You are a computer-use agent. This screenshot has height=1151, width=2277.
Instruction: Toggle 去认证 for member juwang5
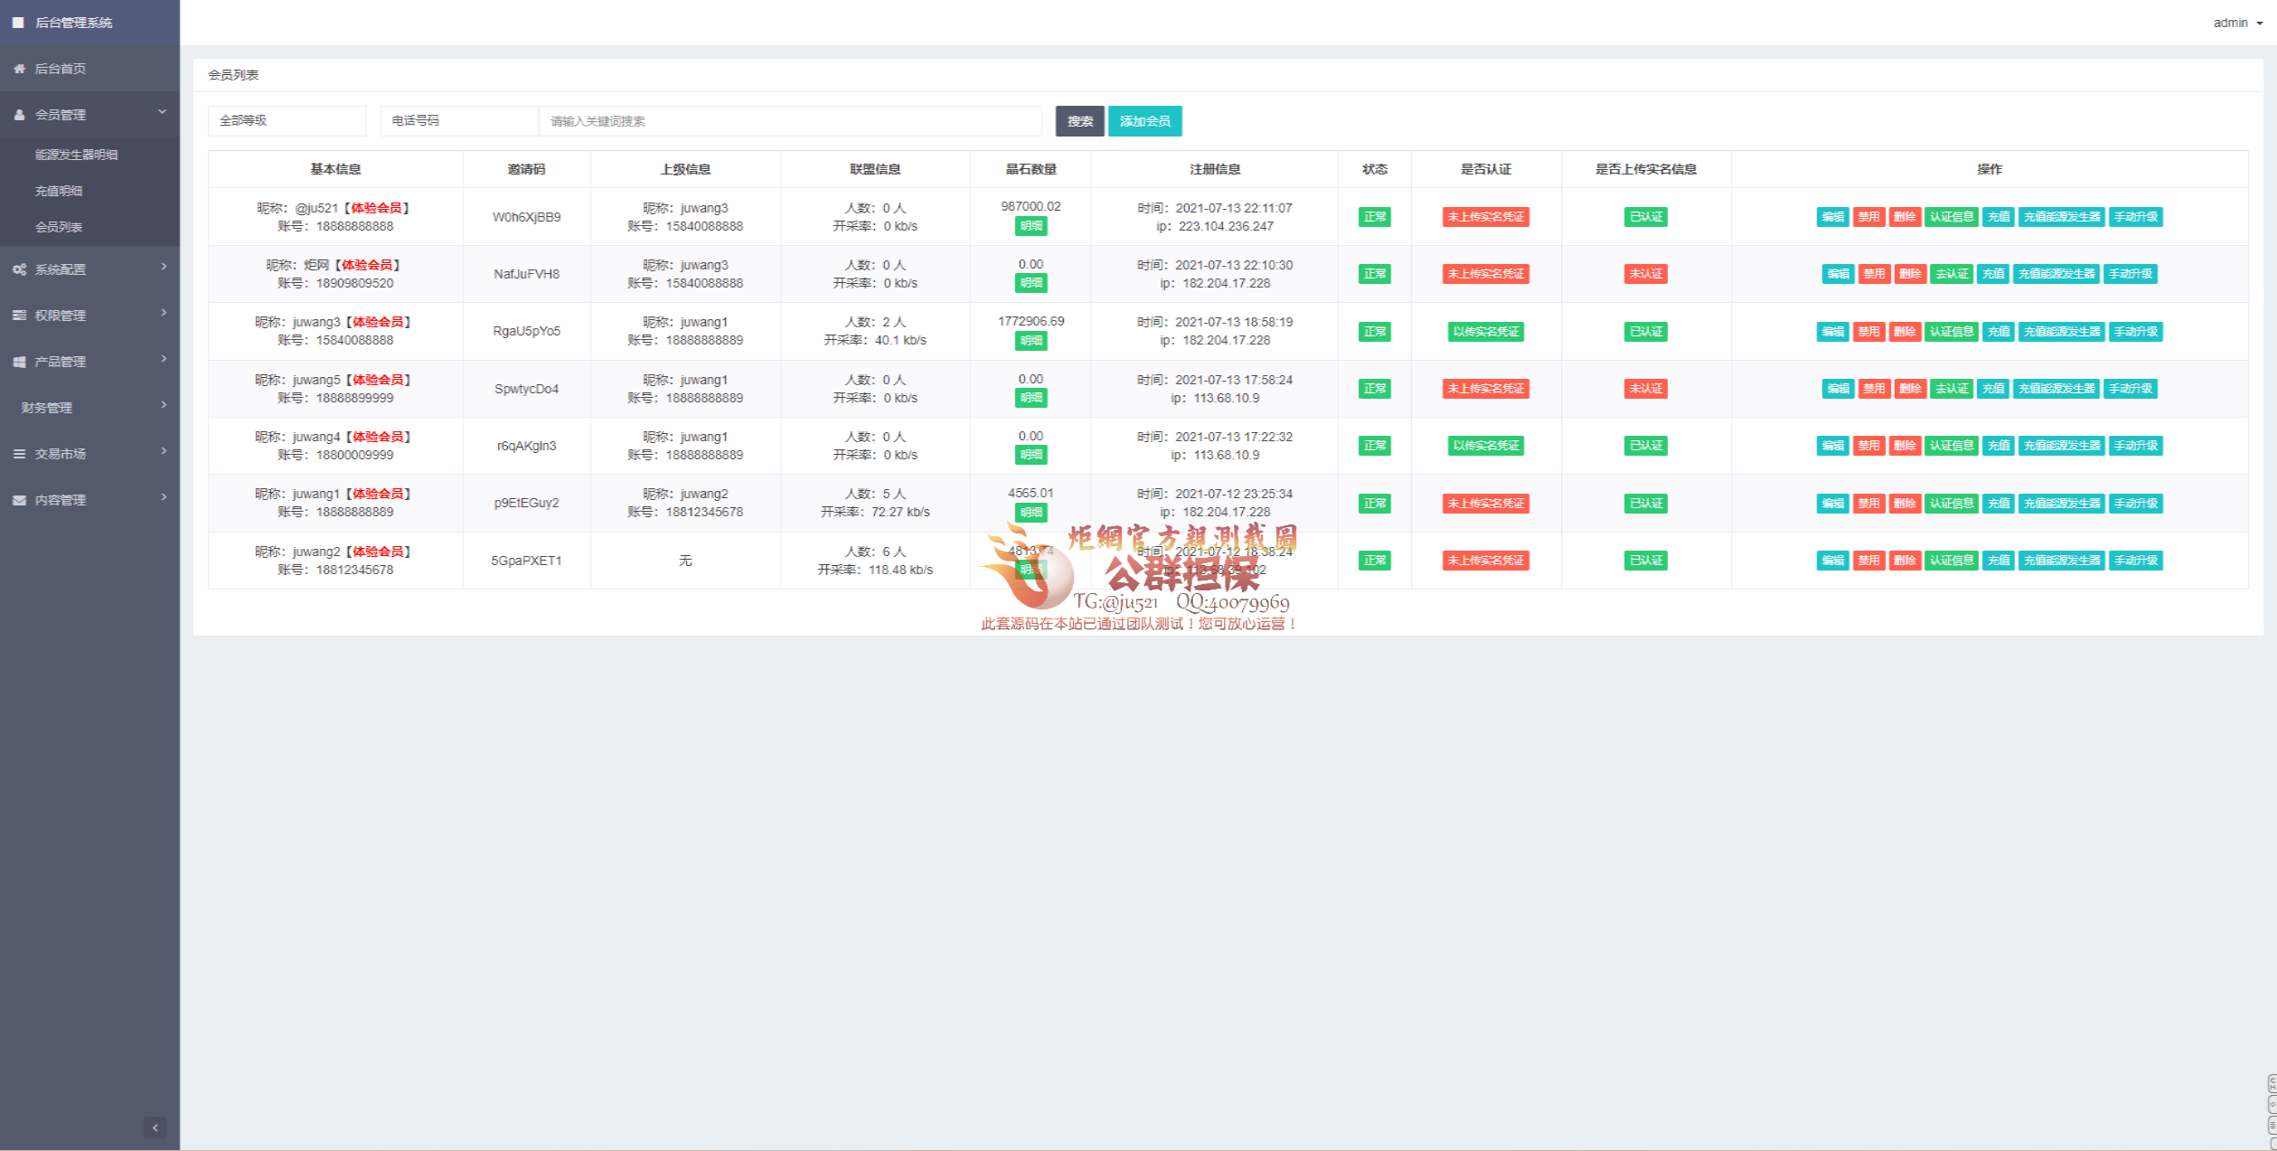[x=1952, y=389]
